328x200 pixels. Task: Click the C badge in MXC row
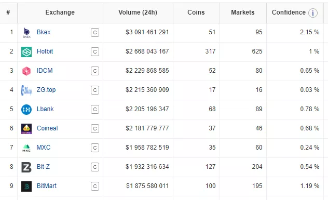point(95,148)
